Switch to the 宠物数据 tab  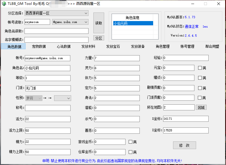pyautogui.click(x=39, y=46)
